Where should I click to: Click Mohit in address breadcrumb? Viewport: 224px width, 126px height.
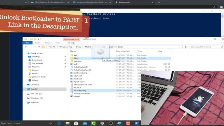click(88, 47)
